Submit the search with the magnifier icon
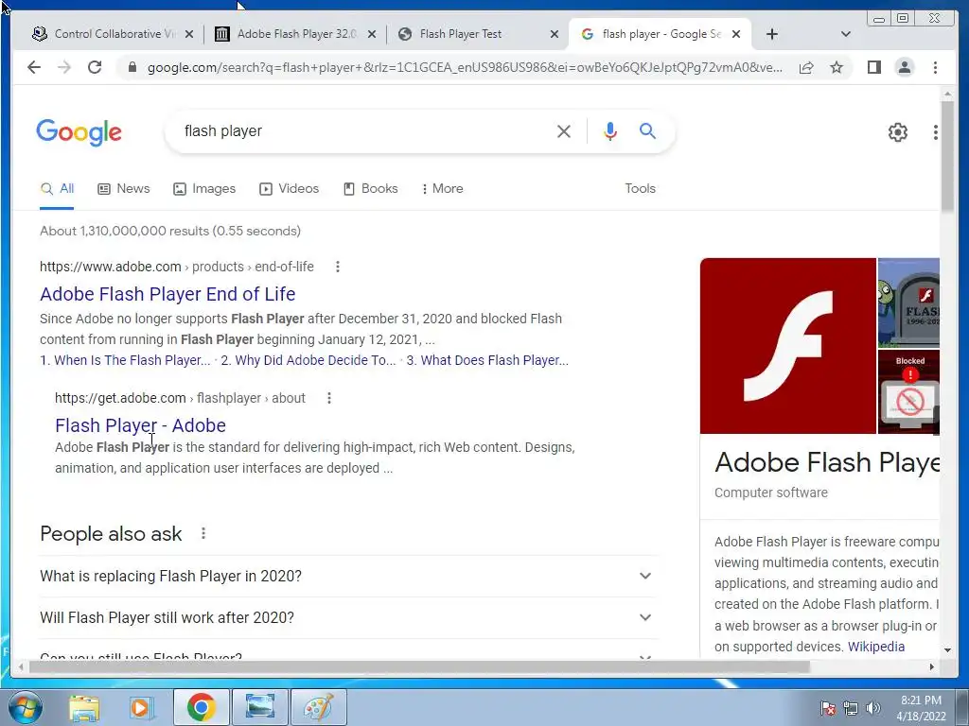This screenshot has width=969, height=726. point(647,130)
